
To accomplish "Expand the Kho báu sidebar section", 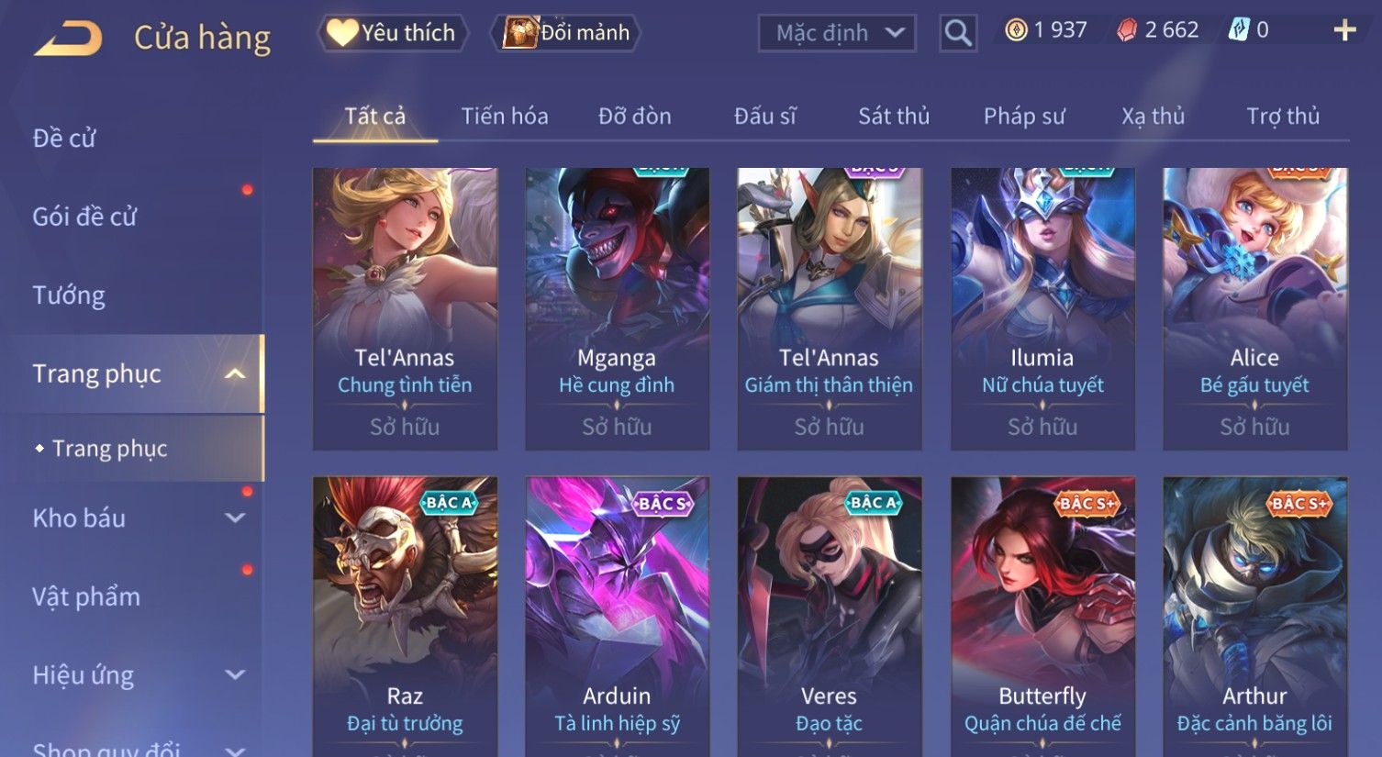I will [x=235, y=518].
